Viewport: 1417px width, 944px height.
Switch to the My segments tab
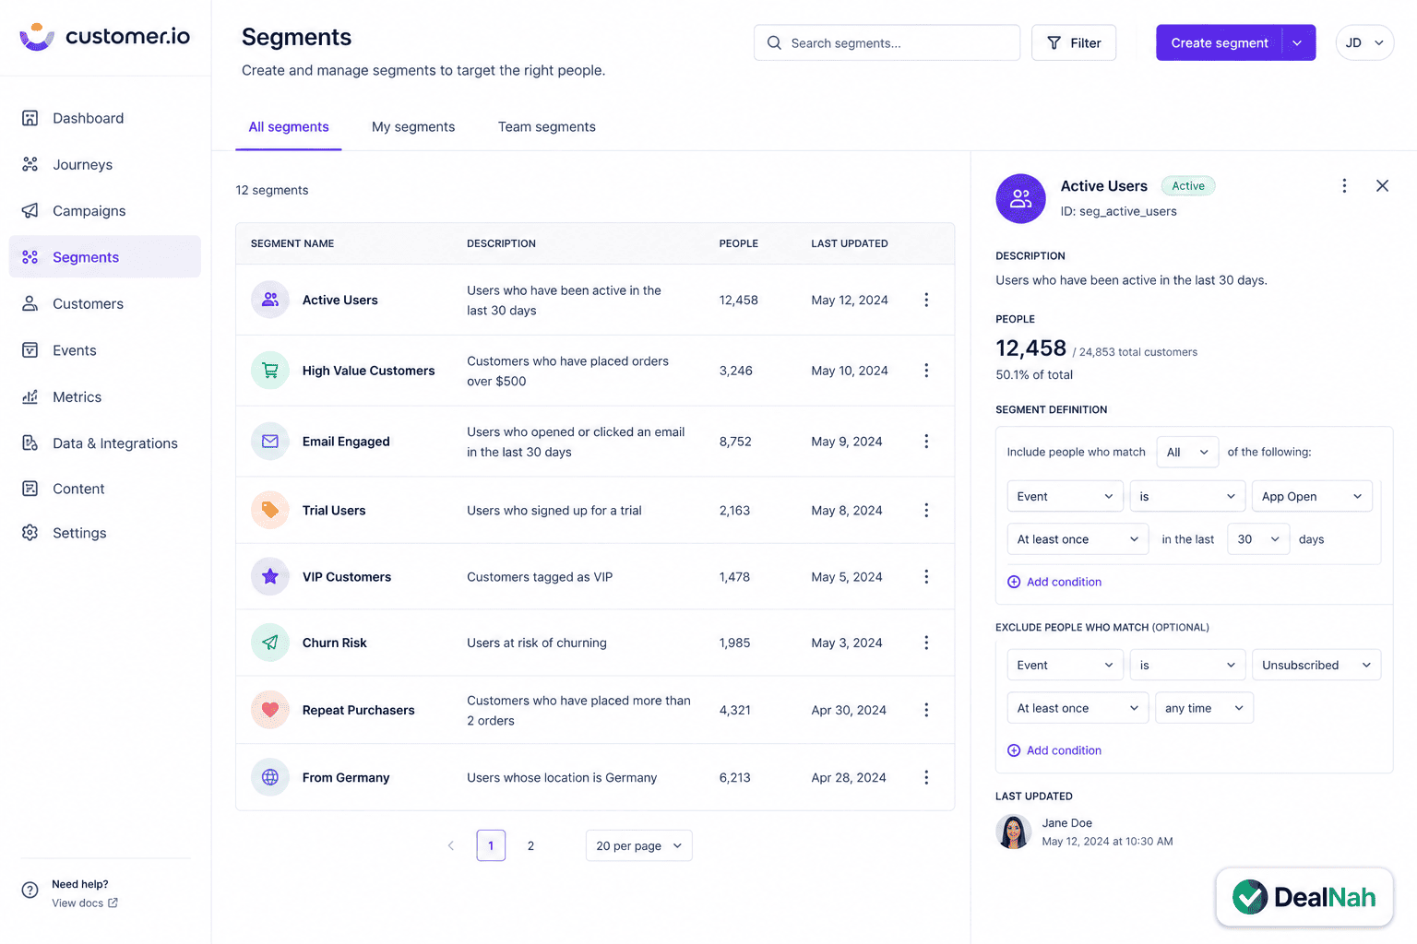tap(413, 127)
